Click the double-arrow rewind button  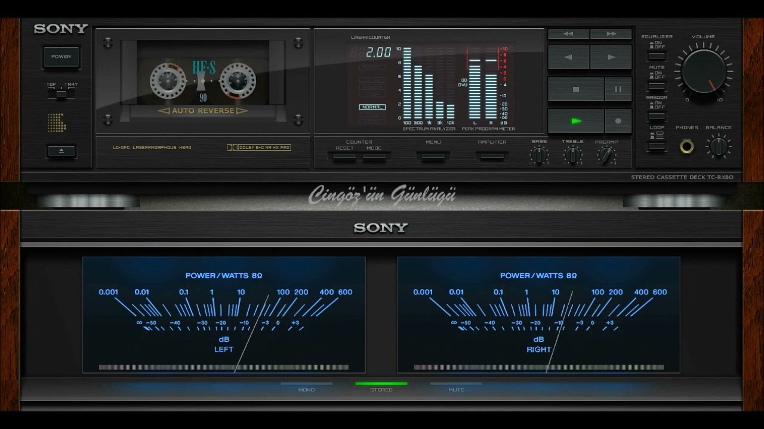569,34
